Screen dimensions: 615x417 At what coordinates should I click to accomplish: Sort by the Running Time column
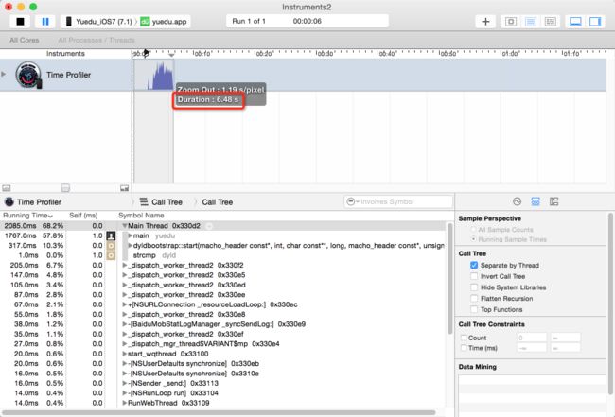coord(27,216)
